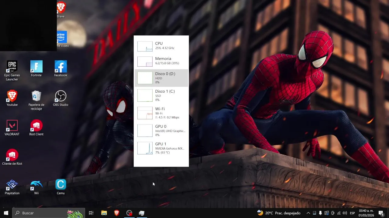Open the Wi-Fi network tray icon
Image resolution: width=389 pixels, height=218 pixels.
[x=339, y=213]
